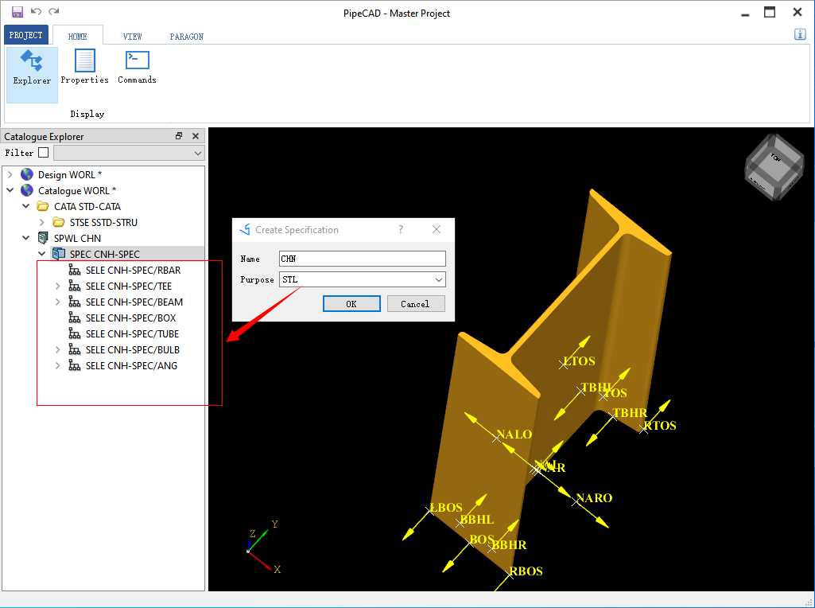Expand the SELE CNH-SPEC/ANG node

[58, 365]
